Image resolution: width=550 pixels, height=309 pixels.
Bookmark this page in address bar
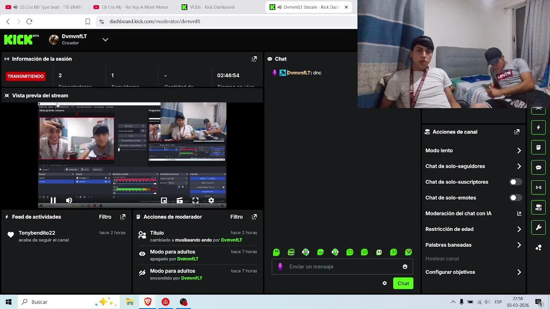coord(88,21)
